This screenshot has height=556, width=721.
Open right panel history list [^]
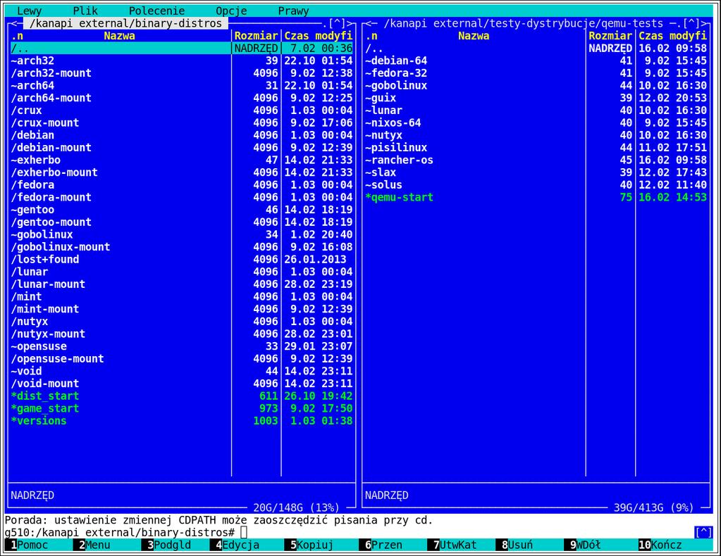pos(691,23)
